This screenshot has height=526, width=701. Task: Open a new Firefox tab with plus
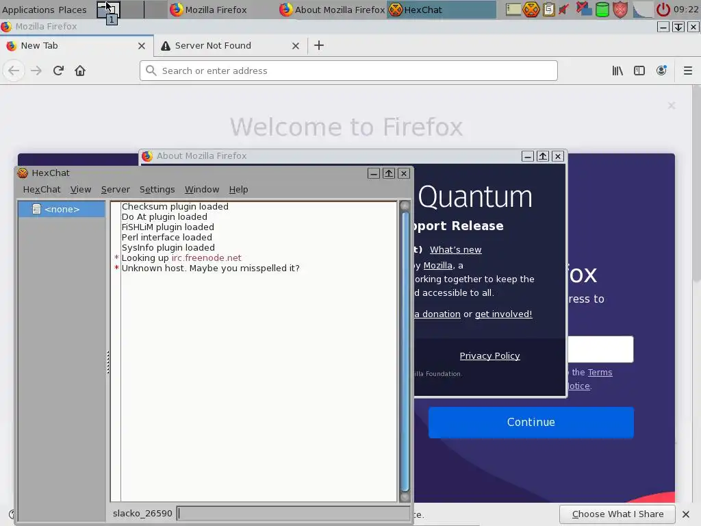319,45
